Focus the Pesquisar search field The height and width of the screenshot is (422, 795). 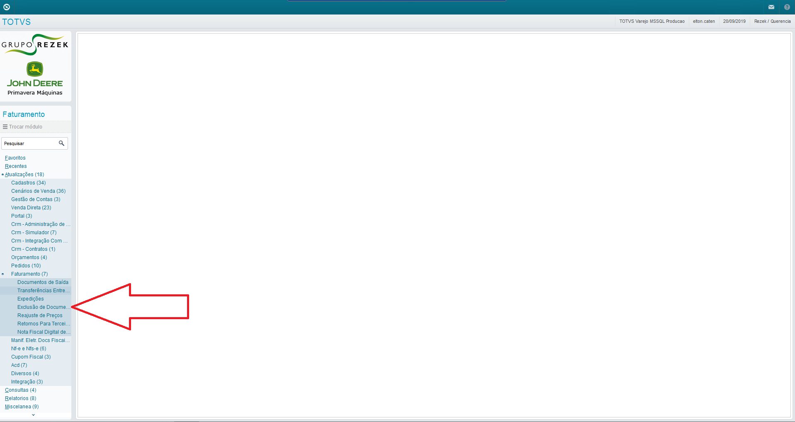click(x=30, y=143)
